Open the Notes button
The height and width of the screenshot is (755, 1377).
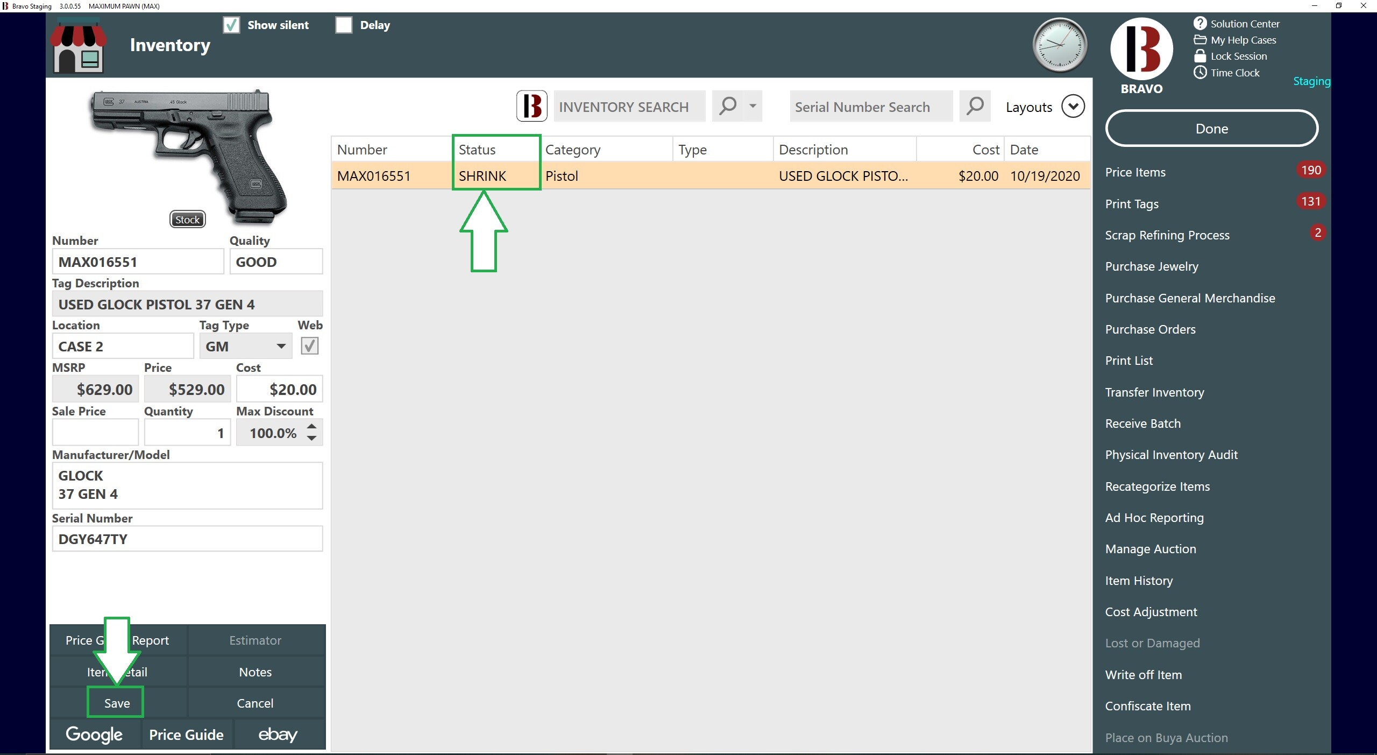click(x=255, y=672)
